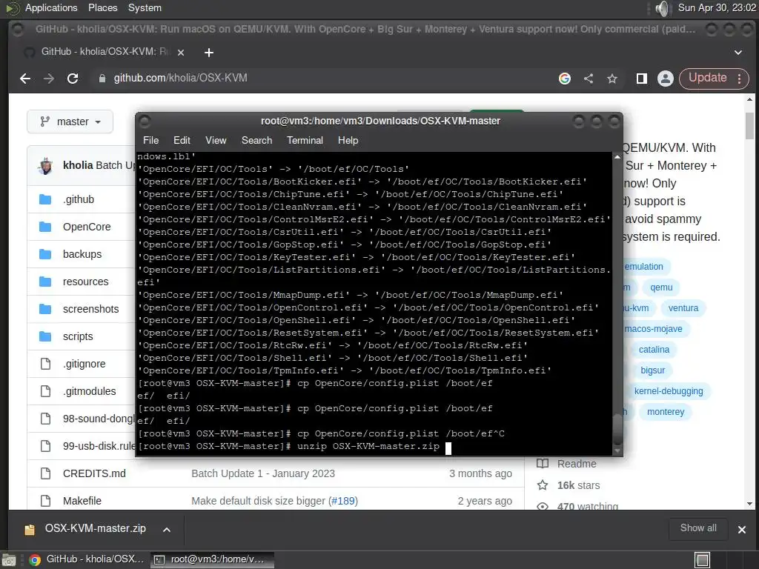Click the volume speaker icon in panel

pos(662,8)
